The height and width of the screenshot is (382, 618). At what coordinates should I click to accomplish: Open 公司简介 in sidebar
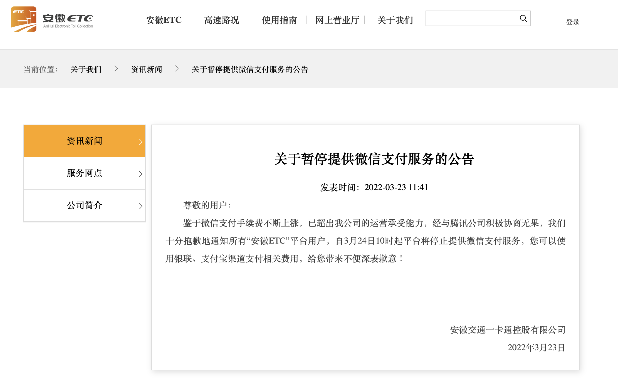[x=84, y=205]
